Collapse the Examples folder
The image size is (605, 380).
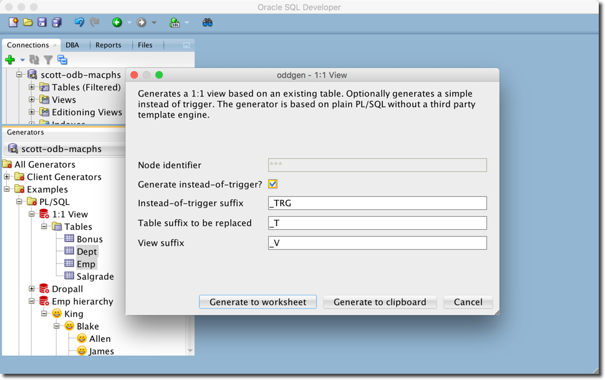[7, 189]
